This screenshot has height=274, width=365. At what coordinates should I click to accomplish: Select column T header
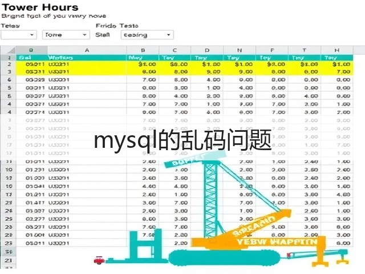coord(305,50)
